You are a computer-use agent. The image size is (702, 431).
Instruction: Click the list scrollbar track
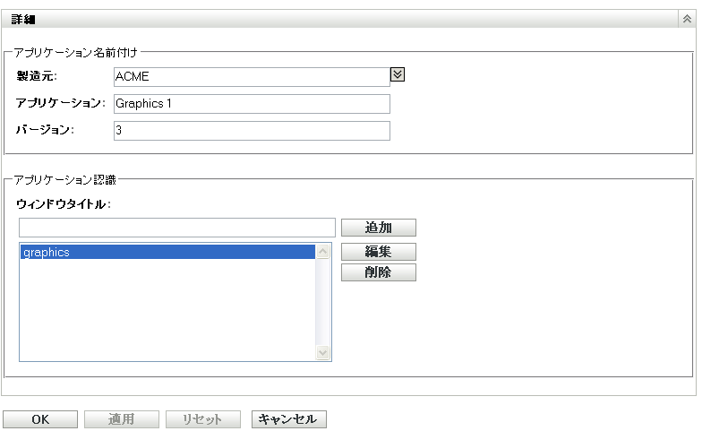click(323, 303)
